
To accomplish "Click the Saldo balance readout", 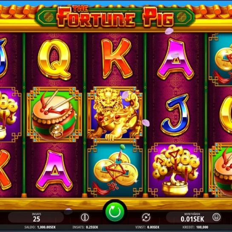I will pyautogui.click(x=40, y=227).
